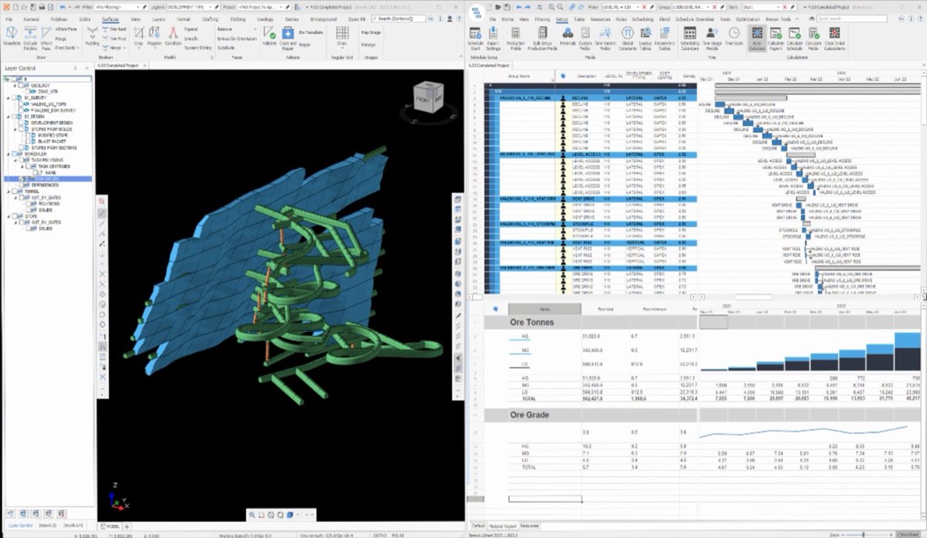Click the Export Settings icon
Screen dimensions: 927x538
pos(494,37)
